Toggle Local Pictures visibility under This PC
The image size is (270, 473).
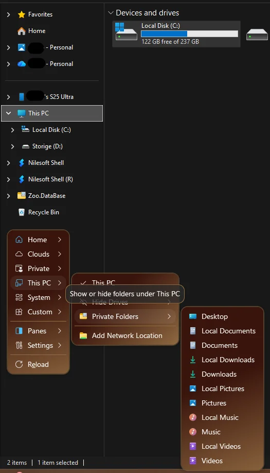tap(223, 388)
